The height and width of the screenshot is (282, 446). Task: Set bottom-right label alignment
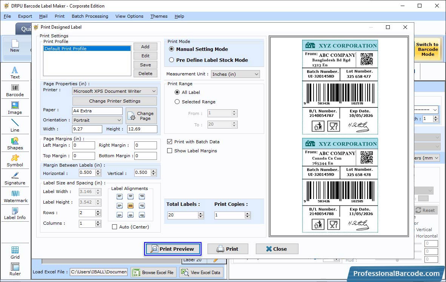[141, 215]
